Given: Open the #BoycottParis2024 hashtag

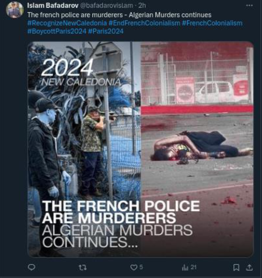Looking at the screenshot, I should (x=57, y=32).
